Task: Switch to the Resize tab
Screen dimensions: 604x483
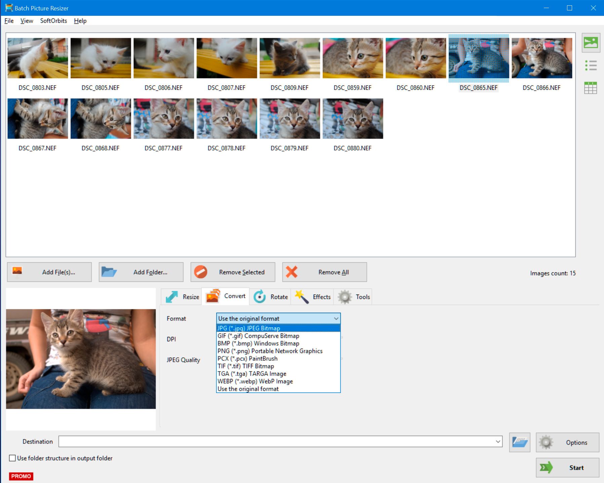Action: (x=183, y=297)
